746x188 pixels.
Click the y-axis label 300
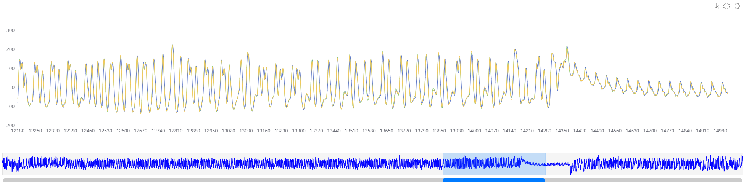[11, 30]
